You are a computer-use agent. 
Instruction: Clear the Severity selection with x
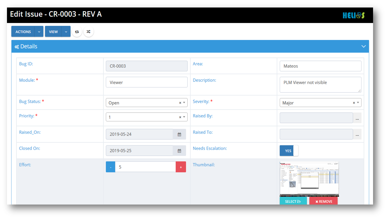tap(354, 103)
